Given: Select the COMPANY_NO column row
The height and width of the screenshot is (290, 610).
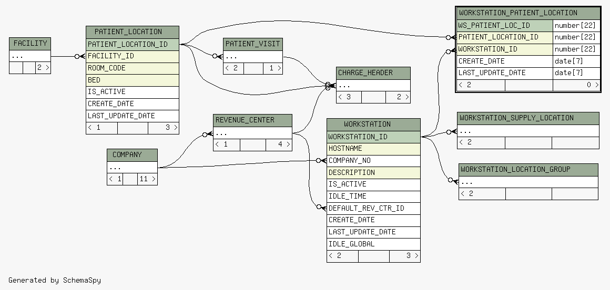Looking at the screenshot, I should tap(373, 161).
